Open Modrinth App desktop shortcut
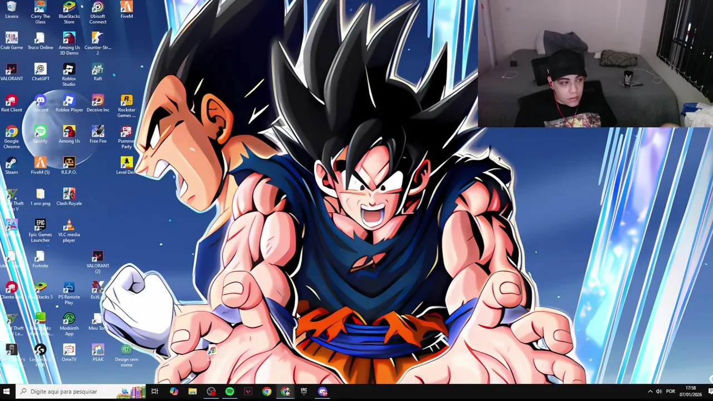Viewport: 713px width, 401px height. (69, 324)
